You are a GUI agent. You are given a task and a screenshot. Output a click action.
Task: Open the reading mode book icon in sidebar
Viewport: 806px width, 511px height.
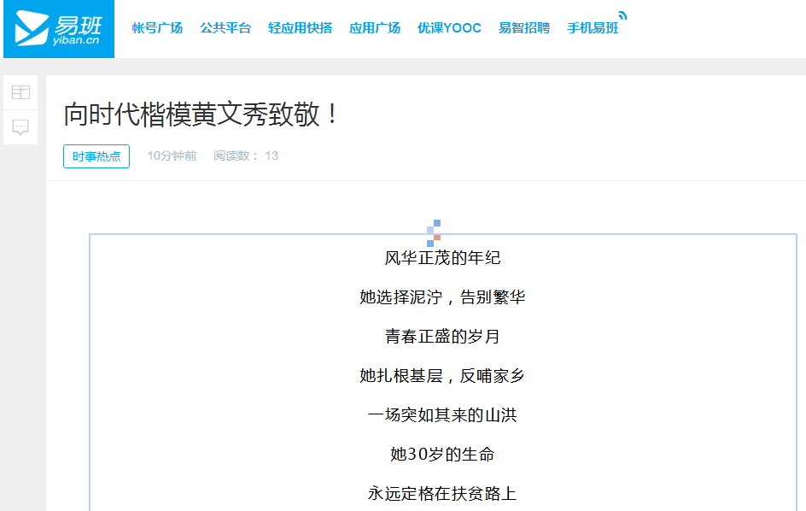click(20, 92)
